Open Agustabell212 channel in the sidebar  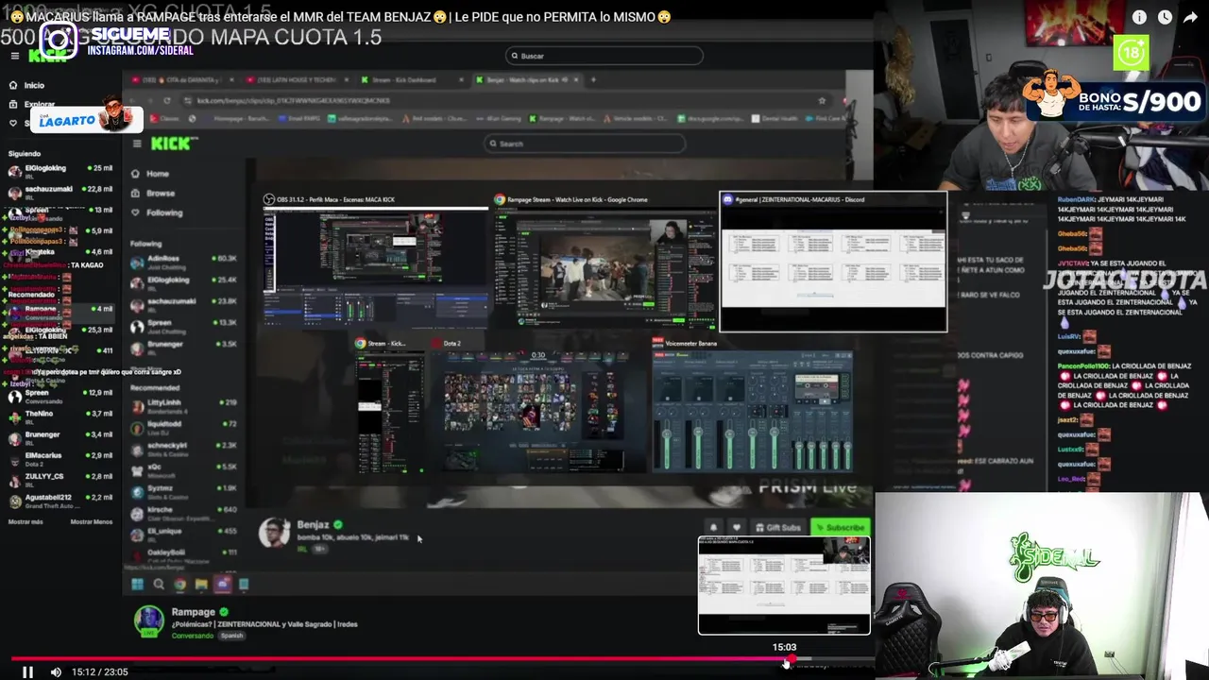point(60,500)
